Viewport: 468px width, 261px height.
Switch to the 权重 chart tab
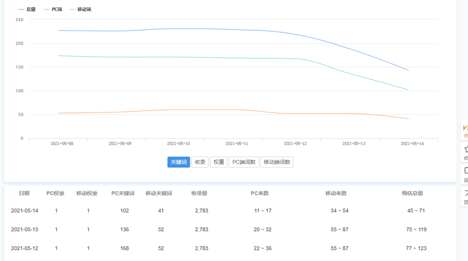coord(218,162)
